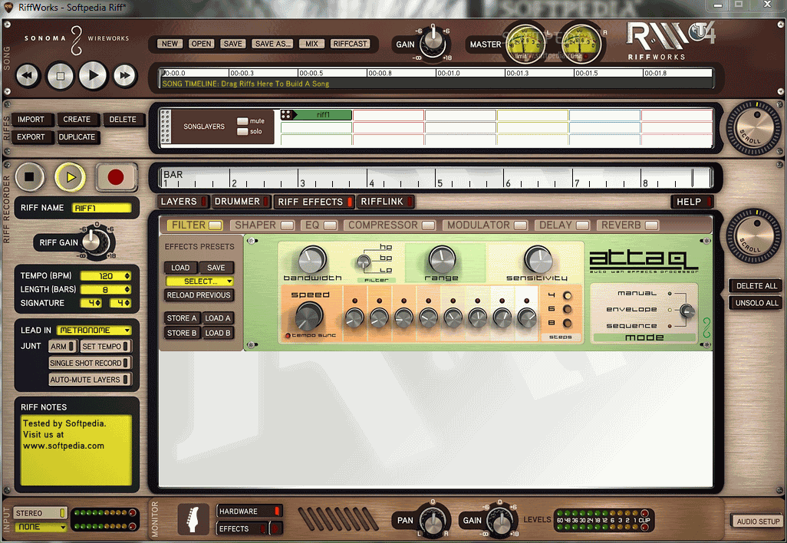Open the DRUMMER tab
787x543 pixels.
coord(242,201)
